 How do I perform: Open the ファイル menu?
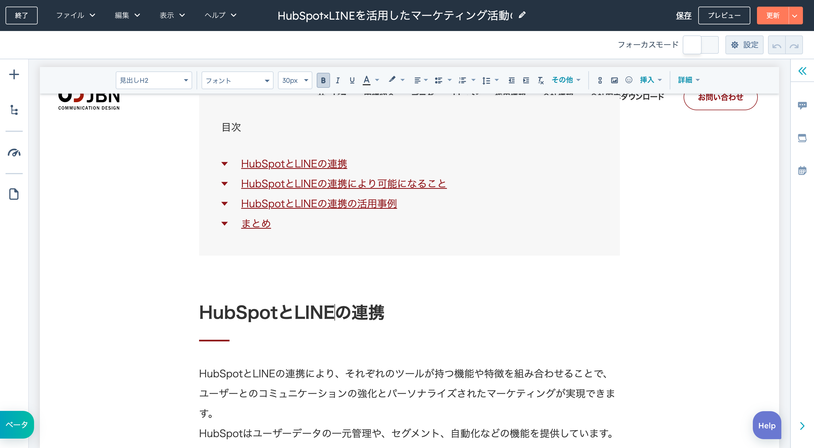coord(76,15)
